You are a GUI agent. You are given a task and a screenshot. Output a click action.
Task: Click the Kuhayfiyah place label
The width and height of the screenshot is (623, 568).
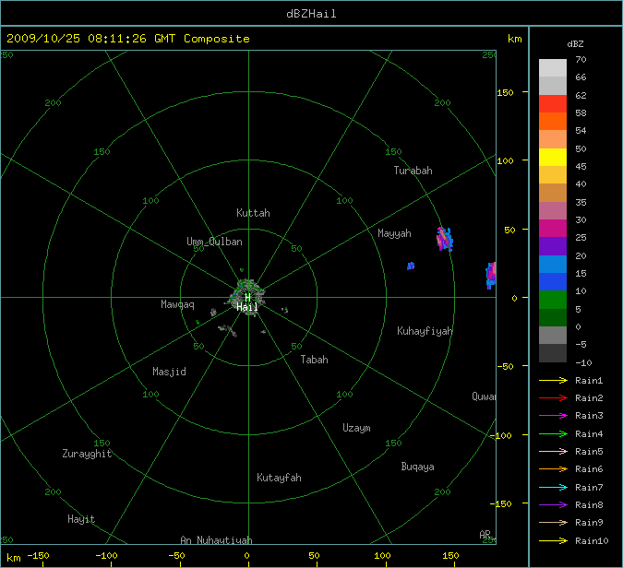point(425,331)
